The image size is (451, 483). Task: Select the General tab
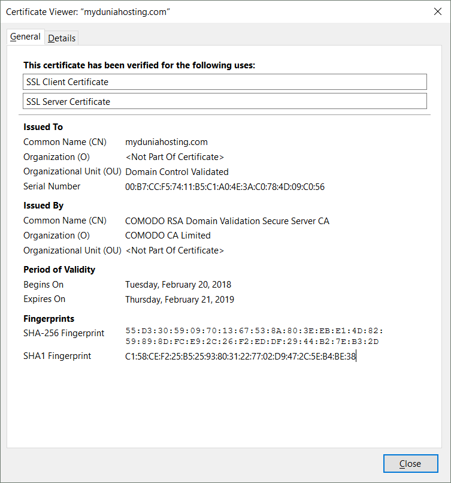(x=26, y=37)
